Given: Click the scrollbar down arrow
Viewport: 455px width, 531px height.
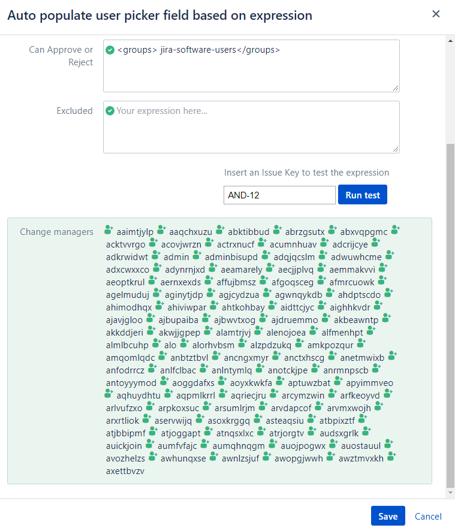Looking at the screenshot, I should pyautogui.click(x=450, y=493).
